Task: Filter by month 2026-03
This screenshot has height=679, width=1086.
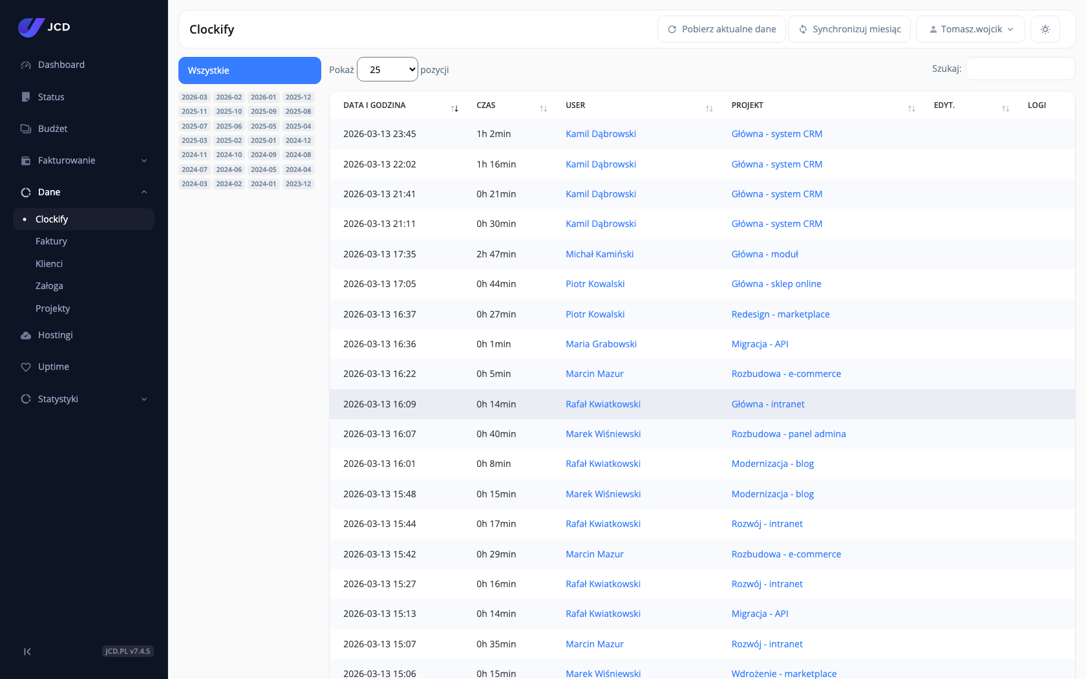Action: [x=195, y=97]
